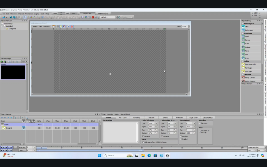Image resolution: width=267 pixels, height=167 pixels.
Task: Collapse the Lights section
Action: point(242,61)
